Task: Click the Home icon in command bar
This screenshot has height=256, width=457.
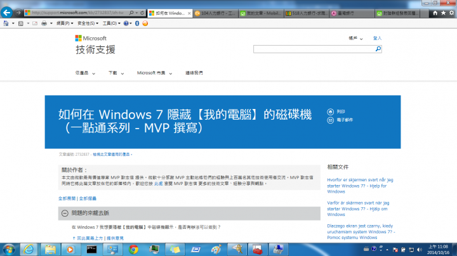Action: [6, 23]
